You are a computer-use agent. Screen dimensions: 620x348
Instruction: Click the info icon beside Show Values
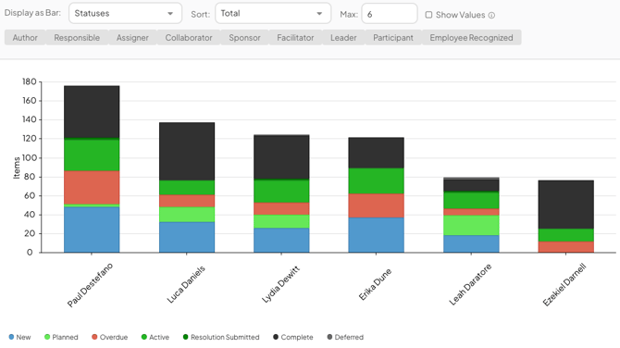pyautogui.click(x=491, y=16)
